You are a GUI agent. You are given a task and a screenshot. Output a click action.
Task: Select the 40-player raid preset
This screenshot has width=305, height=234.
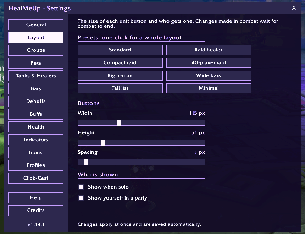209,63
